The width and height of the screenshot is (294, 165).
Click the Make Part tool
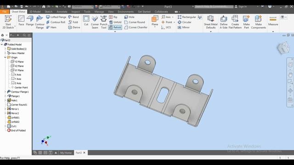[246, 22]
